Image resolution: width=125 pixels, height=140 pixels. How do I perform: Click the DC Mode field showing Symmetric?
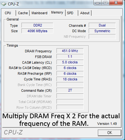click(x=102, y=31)
